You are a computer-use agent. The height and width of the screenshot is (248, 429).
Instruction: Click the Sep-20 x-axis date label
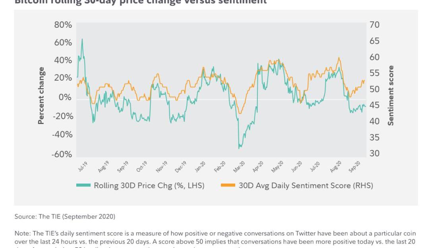pos(354,167)
